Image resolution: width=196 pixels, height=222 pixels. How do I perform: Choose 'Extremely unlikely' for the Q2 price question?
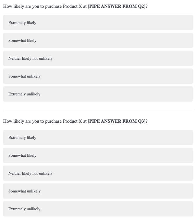pos(98,94)
